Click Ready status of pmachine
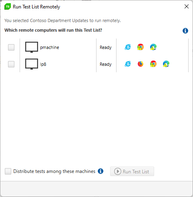The image size is (193, 197). click(106, 47)
